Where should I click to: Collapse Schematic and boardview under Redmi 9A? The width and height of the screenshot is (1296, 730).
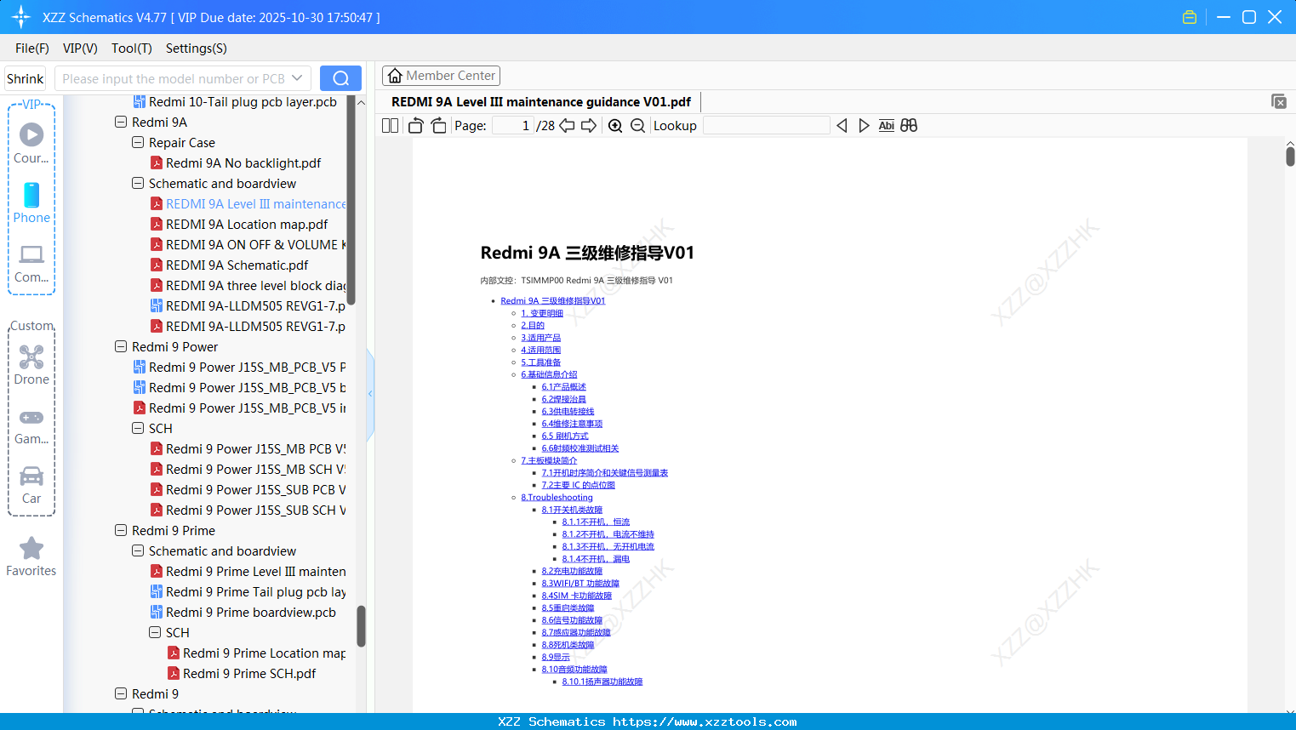pos(138,183)
